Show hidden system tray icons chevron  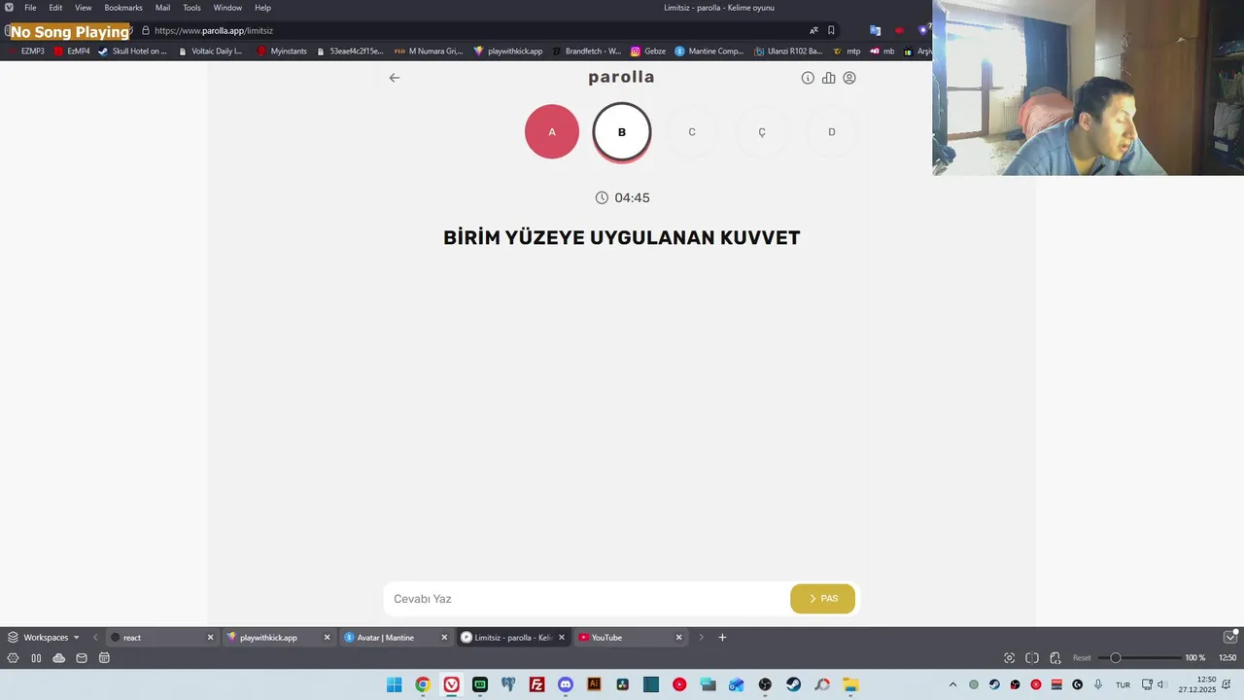(952, 684)
